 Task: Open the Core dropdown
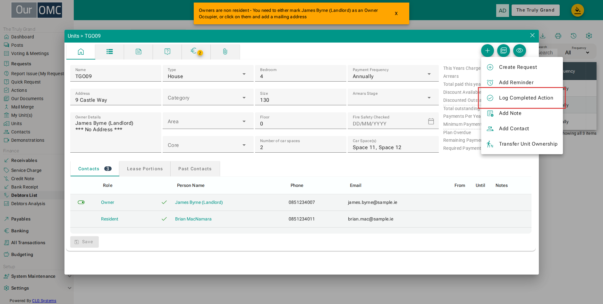tap(208, 144)
